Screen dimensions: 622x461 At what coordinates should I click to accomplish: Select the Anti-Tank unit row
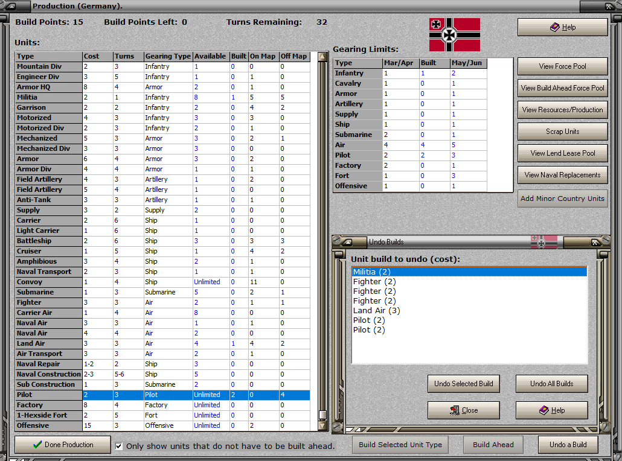[162, 200]
